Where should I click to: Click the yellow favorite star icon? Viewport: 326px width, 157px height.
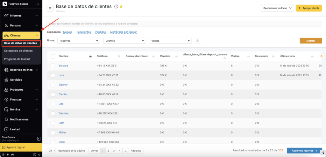(121, 7)
